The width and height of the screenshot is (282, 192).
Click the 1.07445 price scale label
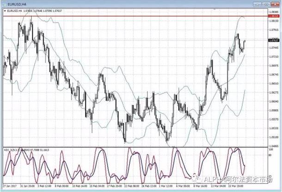pos(274,48)
